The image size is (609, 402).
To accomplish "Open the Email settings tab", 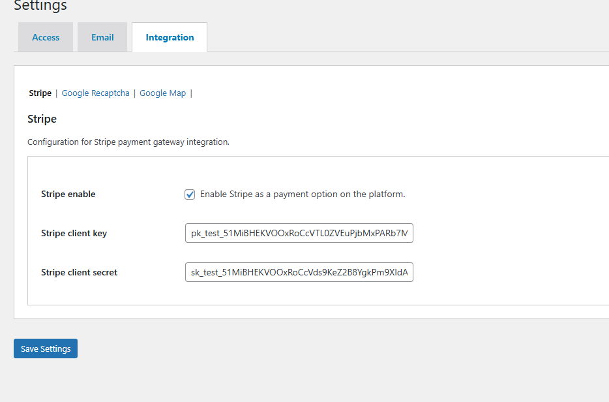I will [102, 37].
